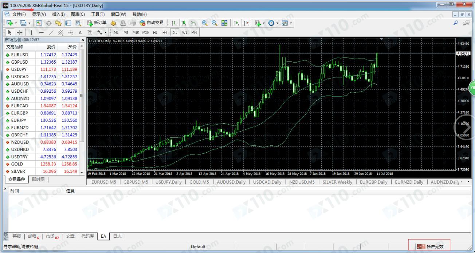Tile all chart windows
This screenshot has height=253, width=475.
224,23
